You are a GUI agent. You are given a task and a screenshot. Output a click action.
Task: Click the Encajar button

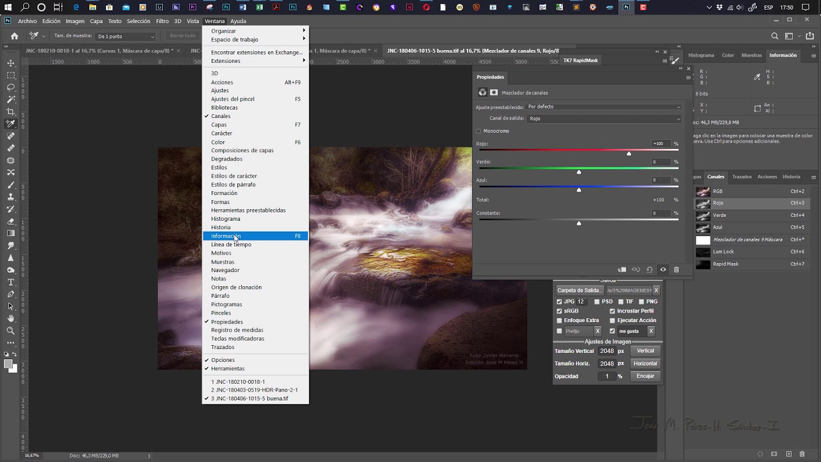pos(645,376)
